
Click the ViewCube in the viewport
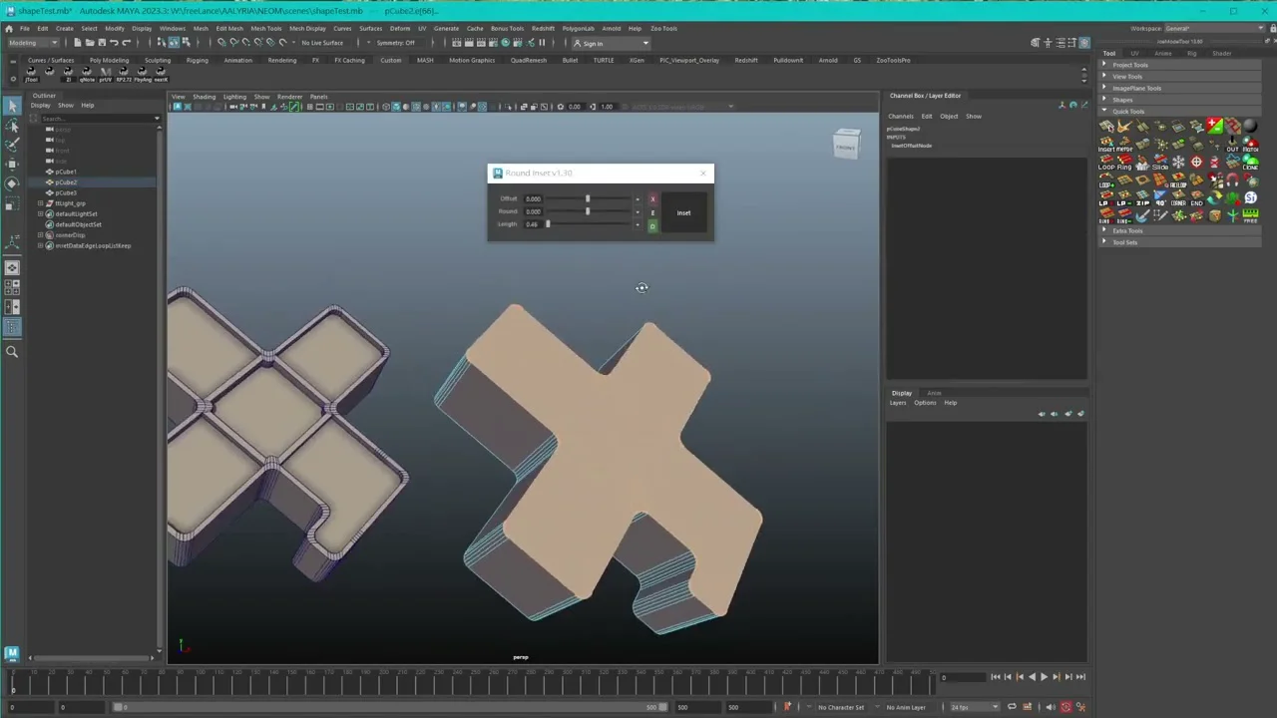(846, 145)
